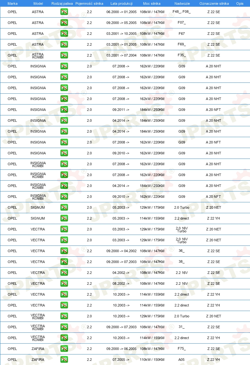Click the fuel icon in the INSIGNIA KOMBI 09.2010 row

64,197
